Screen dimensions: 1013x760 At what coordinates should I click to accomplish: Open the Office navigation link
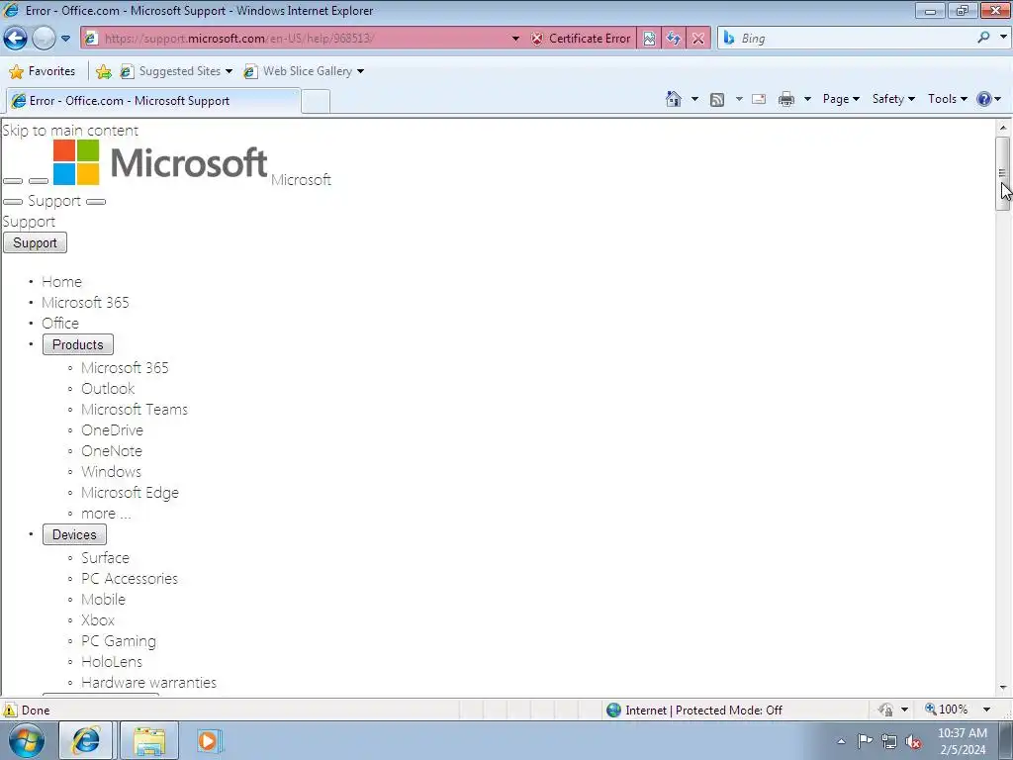pyautogui.click(x=60, y=324)
